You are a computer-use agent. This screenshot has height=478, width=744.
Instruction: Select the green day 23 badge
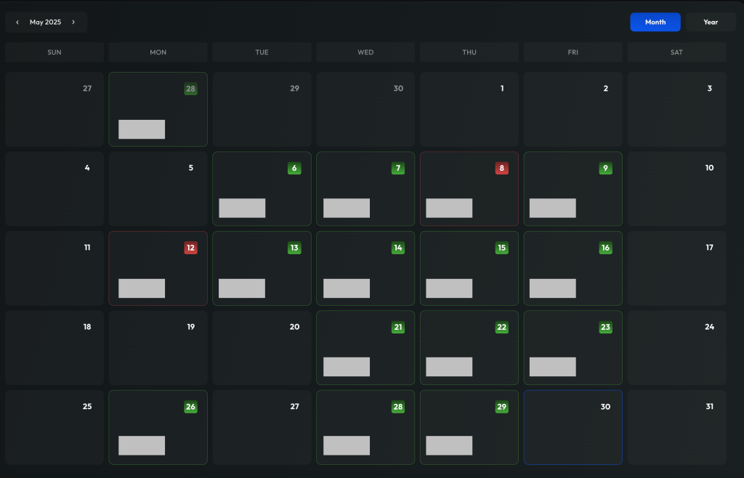click(605, 328)
